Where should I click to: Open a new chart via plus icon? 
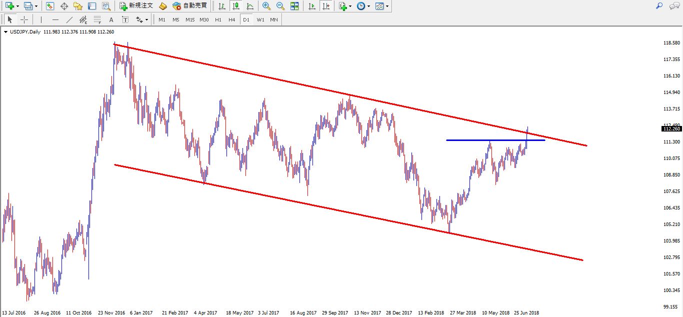[x=9, y=6]
